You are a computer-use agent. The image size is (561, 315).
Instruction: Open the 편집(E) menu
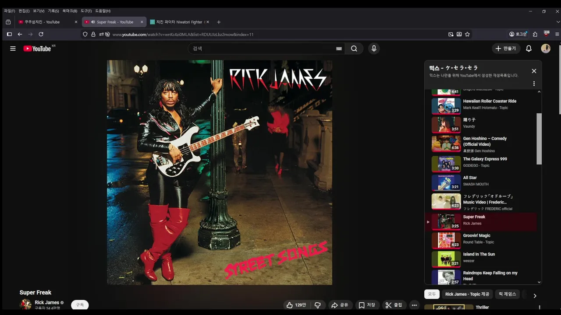[x=24, y=11]
